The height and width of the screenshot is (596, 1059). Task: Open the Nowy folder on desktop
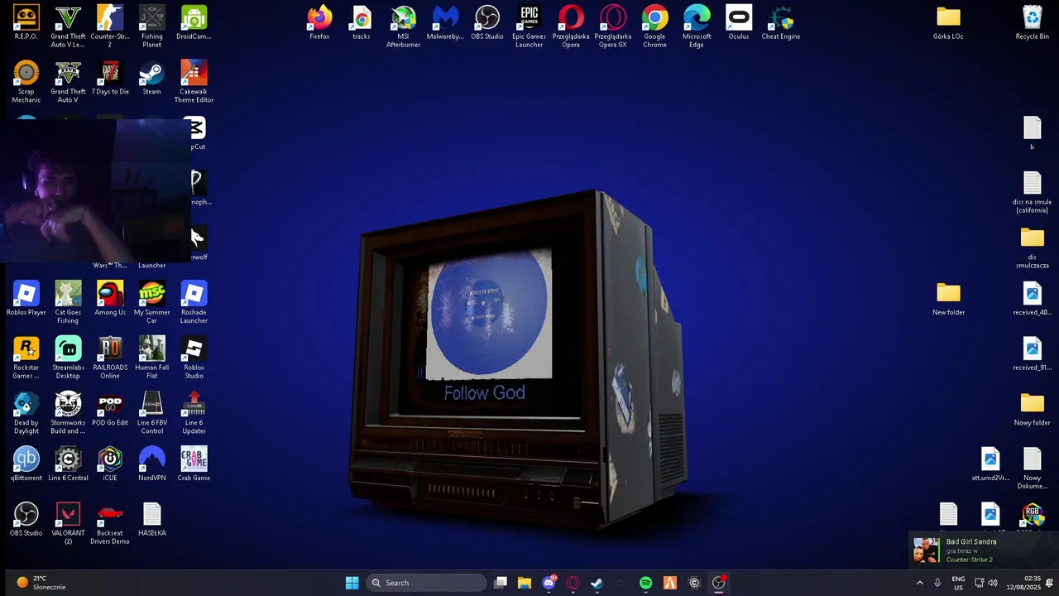(x=1032, y=409)
